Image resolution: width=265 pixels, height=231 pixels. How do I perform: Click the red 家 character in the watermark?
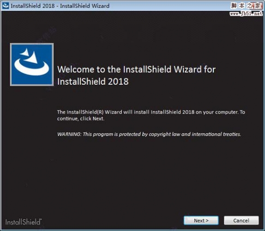tap(258, 6)
